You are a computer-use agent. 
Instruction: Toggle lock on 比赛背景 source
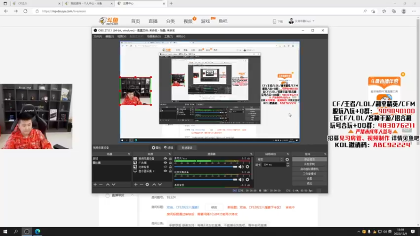point(170,167)
